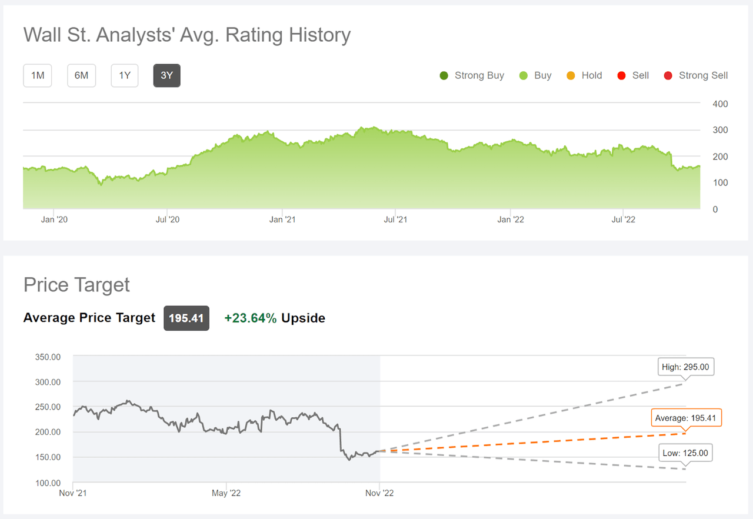The height and width of the screenshot is (519, 753).
Task: Toggle the Sell rating legend dot
Action: point(621,75)
